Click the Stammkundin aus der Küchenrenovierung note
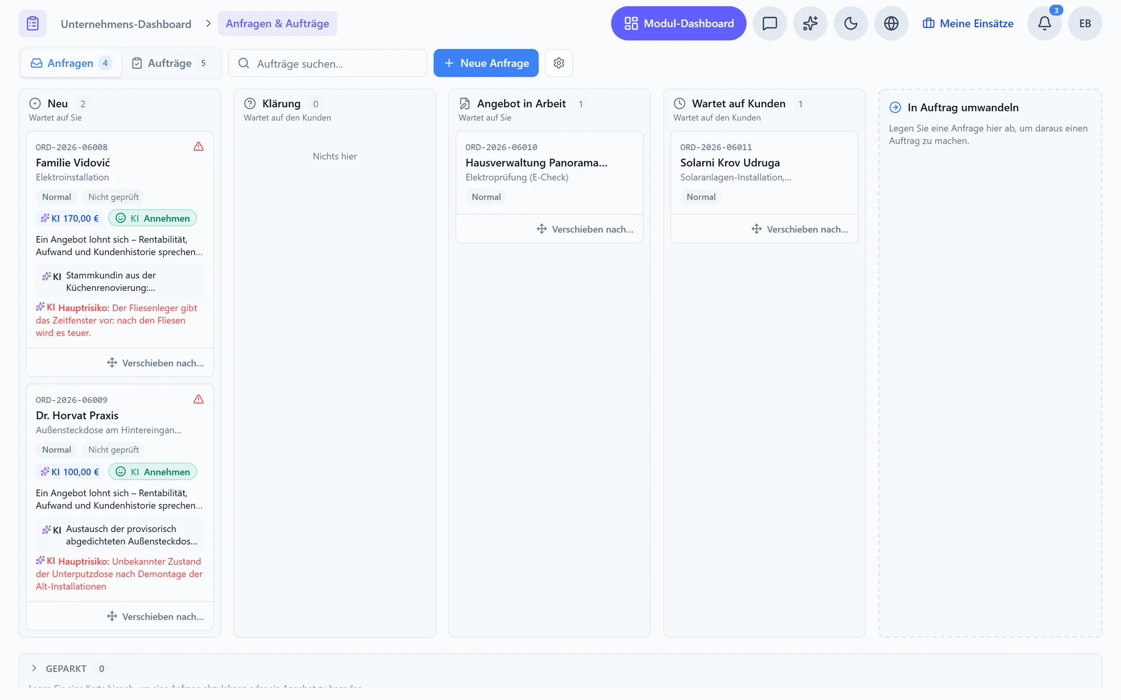The image size is (1121, 700). (x=120, y=282)
